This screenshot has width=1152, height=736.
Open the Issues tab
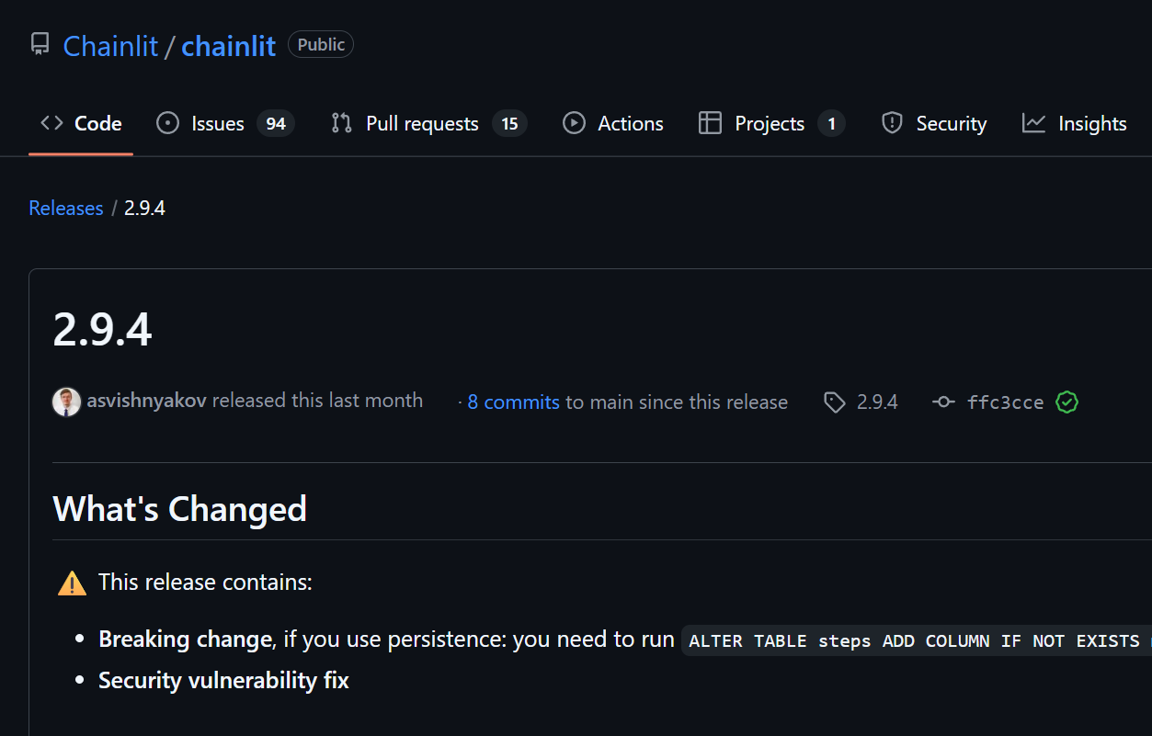coord(217,123)
